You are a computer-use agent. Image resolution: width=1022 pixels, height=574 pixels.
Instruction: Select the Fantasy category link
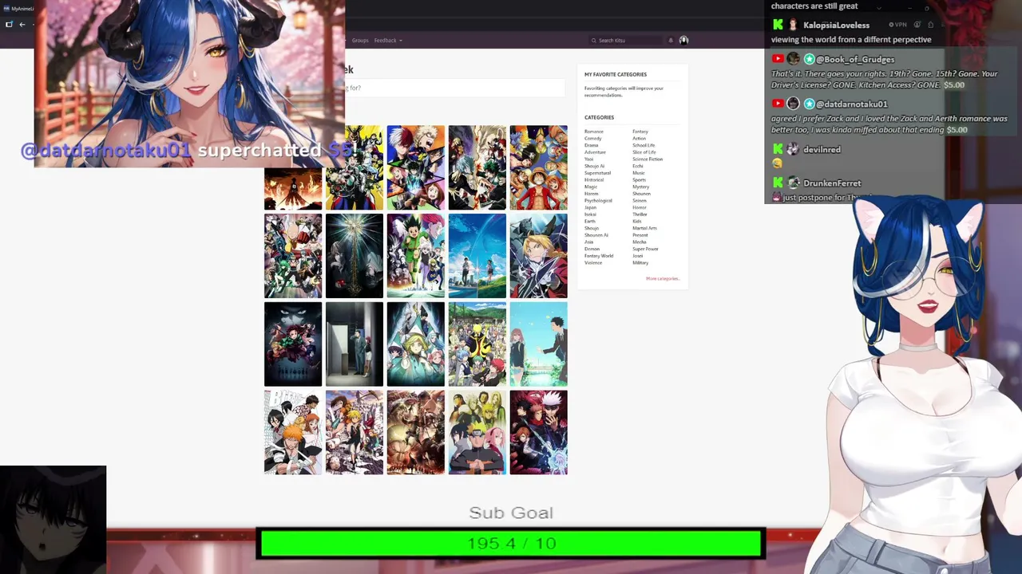640,132
